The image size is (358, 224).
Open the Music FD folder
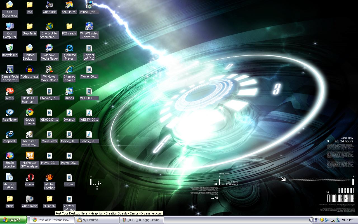tap(50, 201)
